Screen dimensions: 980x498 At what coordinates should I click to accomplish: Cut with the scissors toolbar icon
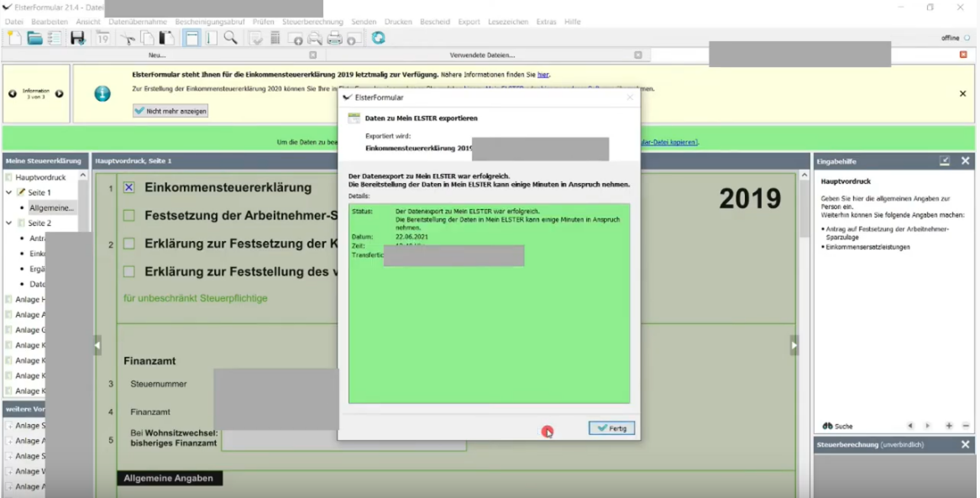(x=128, y=38)
